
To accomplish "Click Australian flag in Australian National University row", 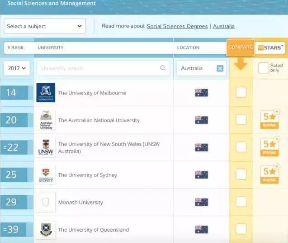I will tap(201, 120).
